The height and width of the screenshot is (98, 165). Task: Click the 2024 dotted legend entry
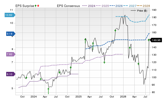89,6
